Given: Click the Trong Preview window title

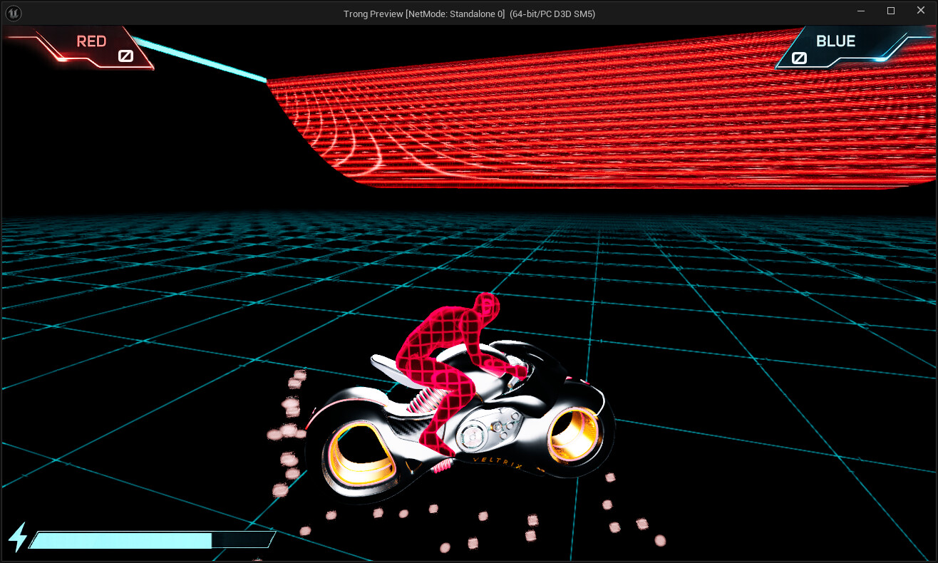Looking at the screenshot, I should tap(469, 14).
